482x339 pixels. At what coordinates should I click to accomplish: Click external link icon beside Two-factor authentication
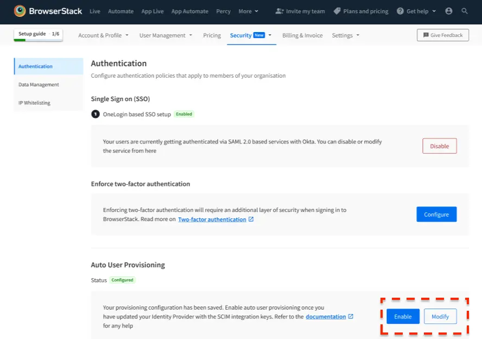click(251, 219)
